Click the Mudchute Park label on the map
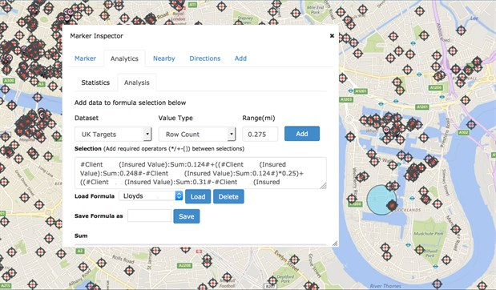 coord(429,234)
